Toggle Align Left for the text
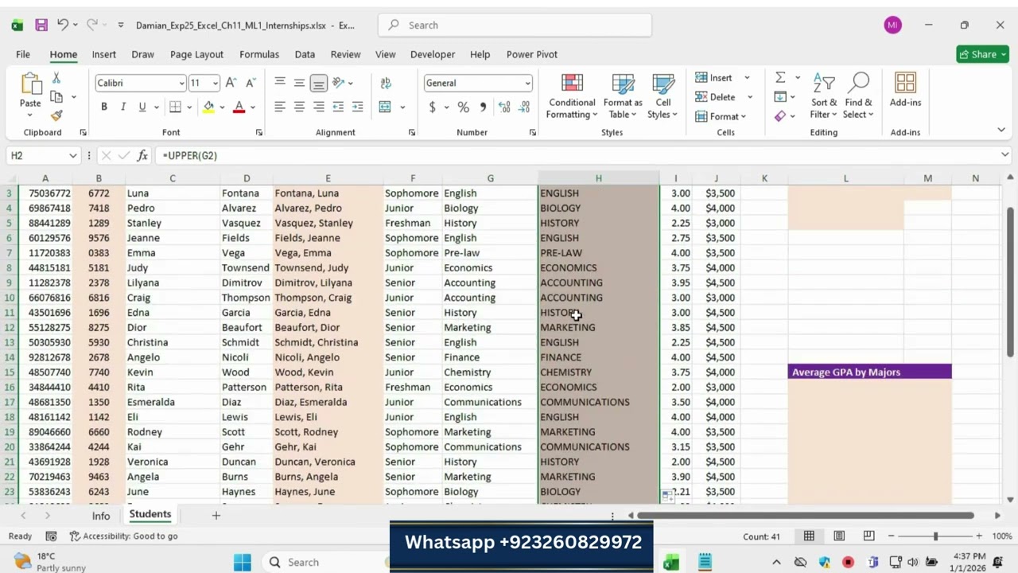The height and width of the screenshot is (573, 1018). [x=280, y=107]
